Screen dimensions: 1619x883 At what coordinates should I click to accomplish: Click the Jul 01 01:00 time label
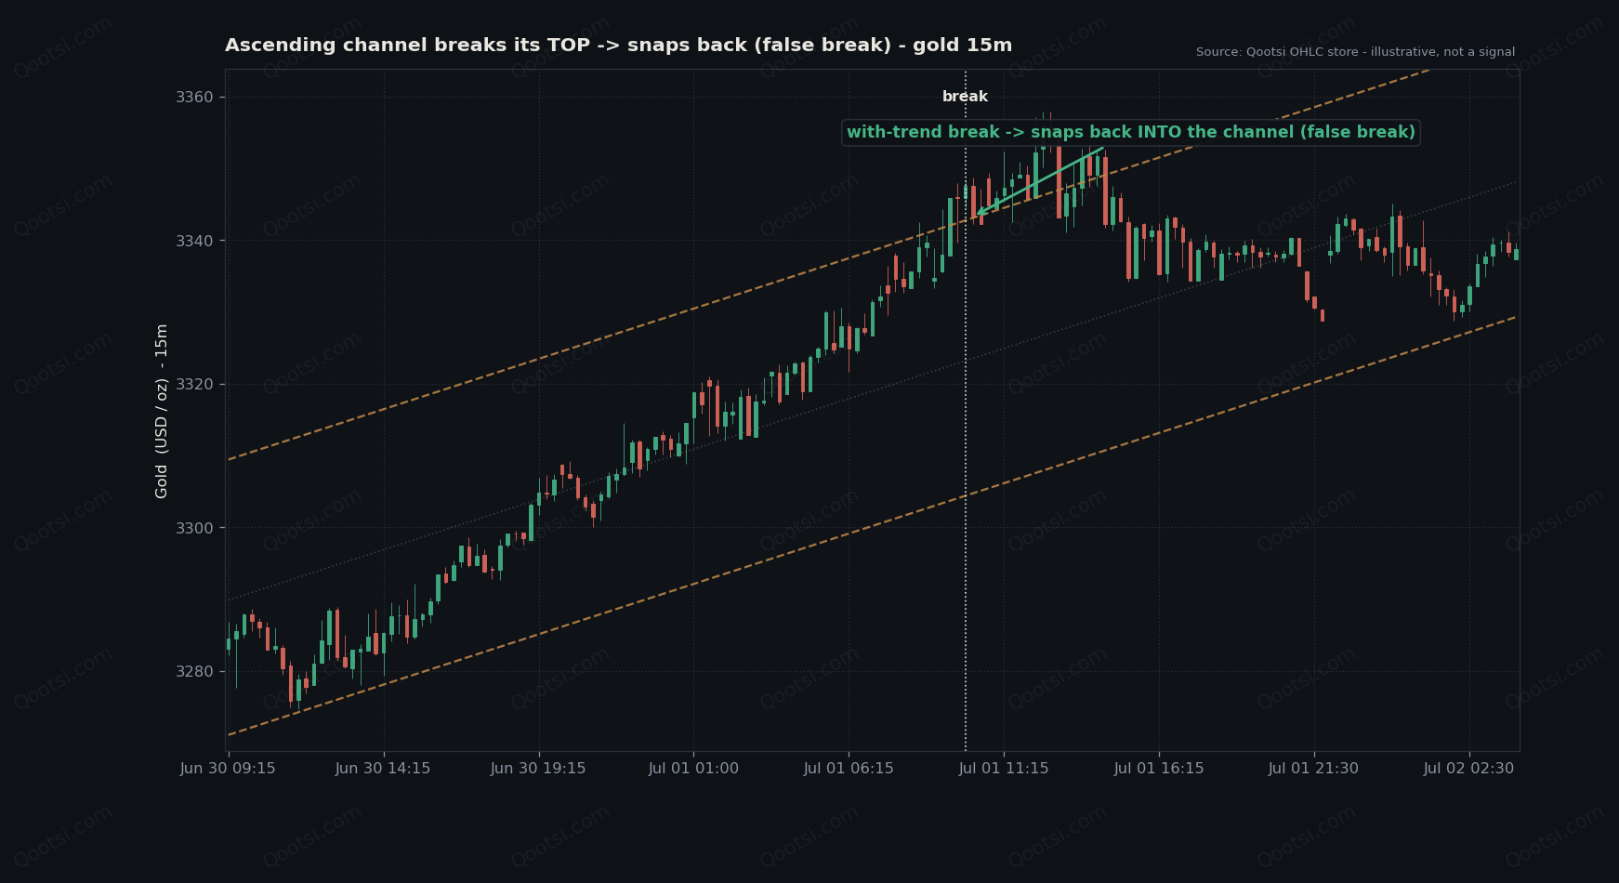tap(693, 769)
